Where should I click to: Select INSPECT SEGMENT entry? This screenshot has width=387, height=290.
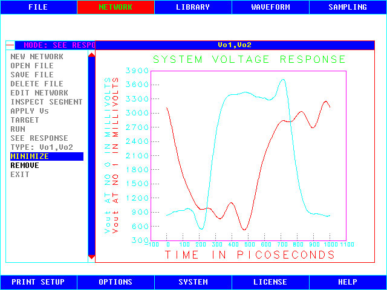point(47,102)
